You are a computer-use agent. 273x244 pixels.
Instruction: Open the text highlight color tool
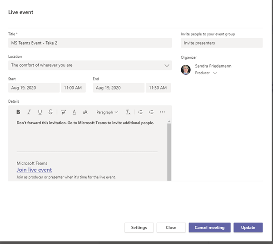pos(63,112)
